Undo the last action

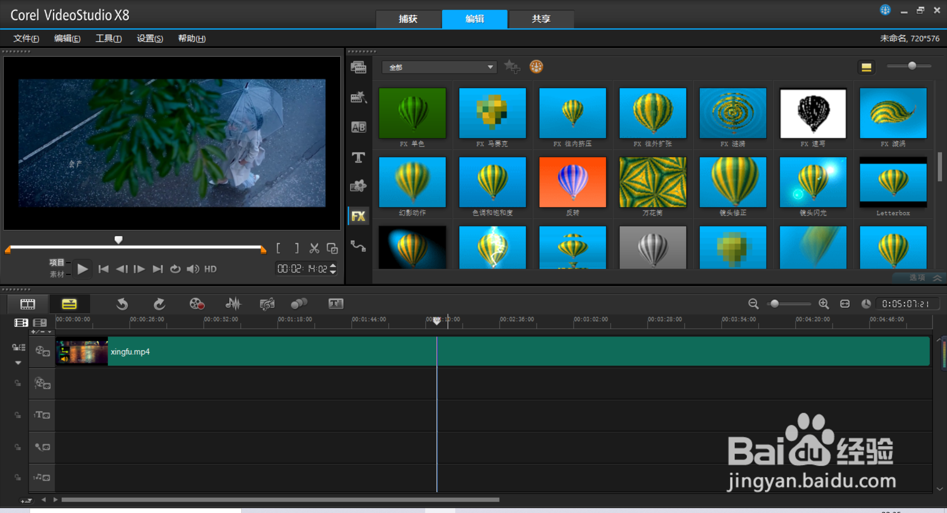coord(122,304)
